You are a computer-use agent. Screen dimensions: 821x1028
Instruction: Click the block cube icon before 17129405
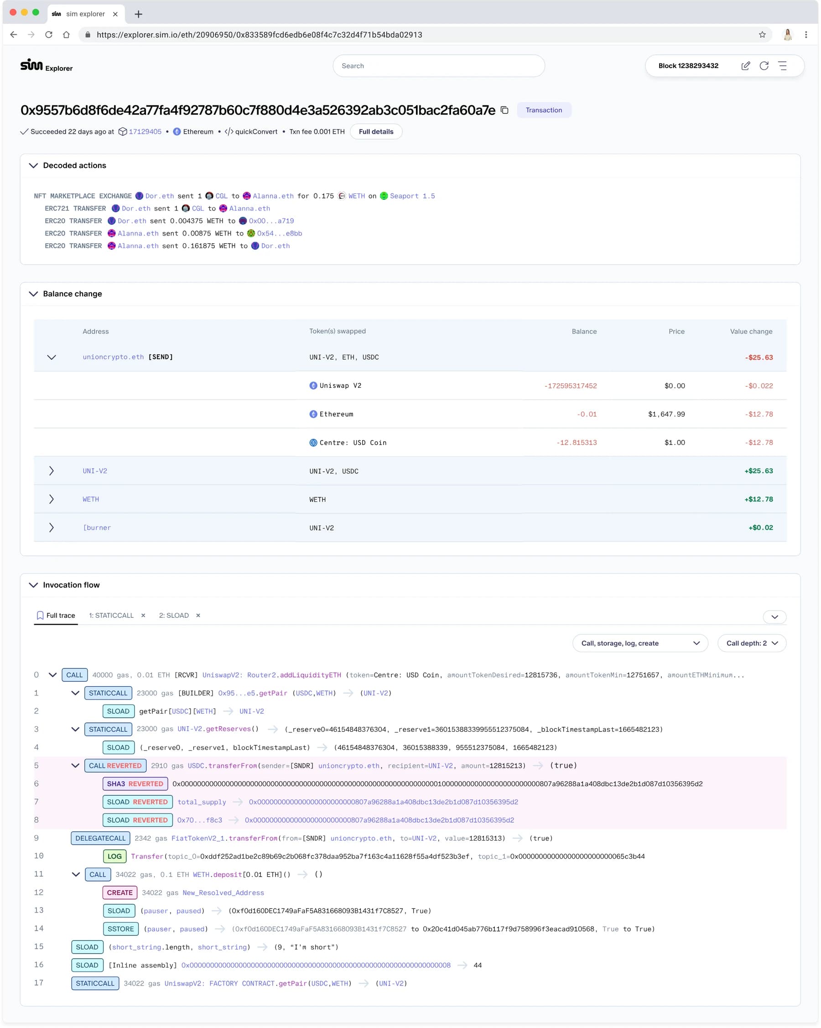coord(122,131)
